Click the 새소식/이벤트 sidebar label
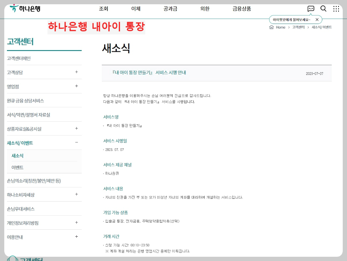The image size is (347, 261). pyautogui.click(x=20, y=143)
